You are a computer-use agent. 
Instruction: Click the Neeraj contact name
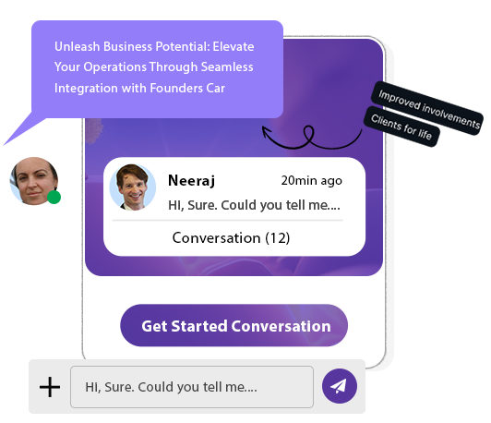[192, 180]
